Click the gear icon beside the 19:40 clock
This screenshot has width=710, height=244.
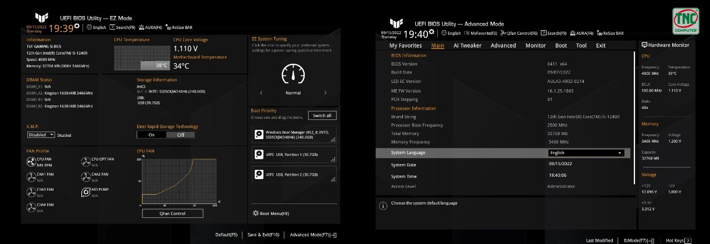pos(431,32)
